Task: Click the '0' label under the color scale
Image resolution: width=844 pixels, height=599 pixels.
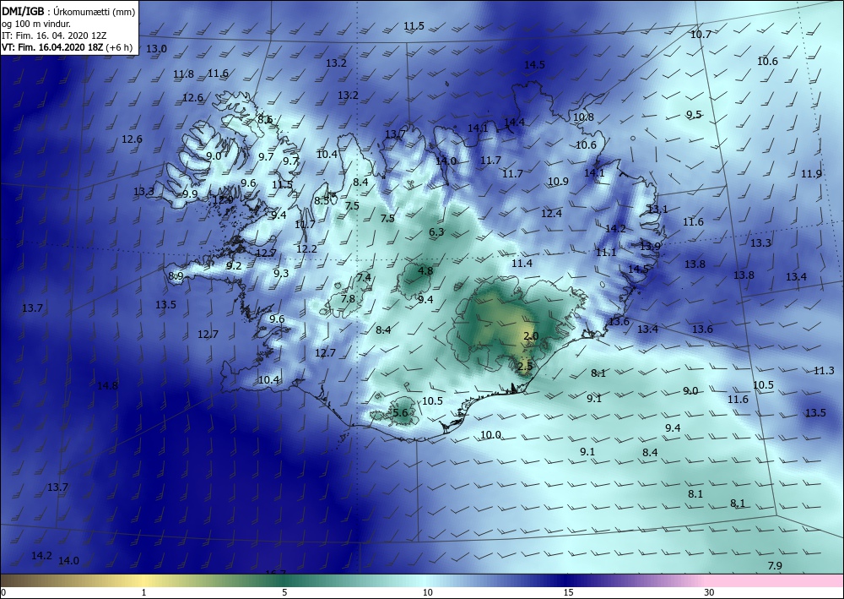Action: (3, 592)
